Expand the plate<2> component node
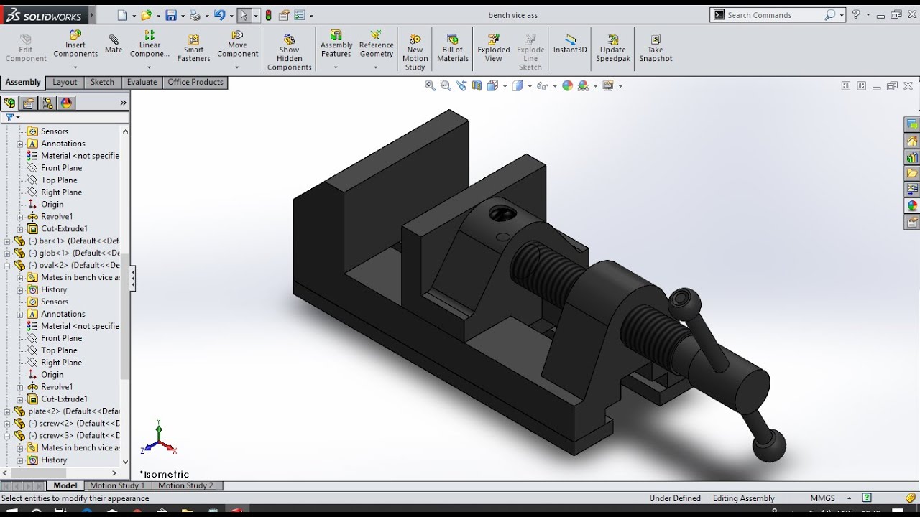The width and height of the screenshot is (920, 517). (8, 411)
